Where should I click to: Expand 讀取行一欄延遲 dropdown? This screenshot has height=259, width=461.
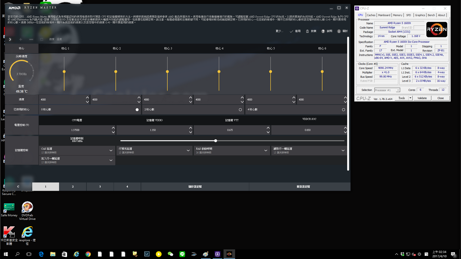[x=343, y=150]
